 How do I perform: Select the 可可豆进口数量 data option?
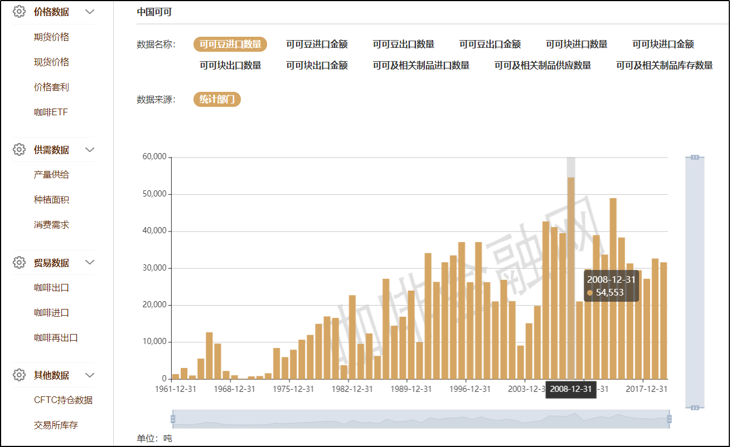[x=230, y=45]
